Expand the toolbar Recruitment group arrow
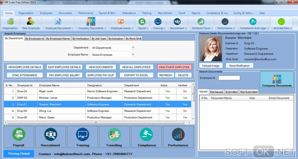This screenshot has height=159, width=298. pos(186,29)
